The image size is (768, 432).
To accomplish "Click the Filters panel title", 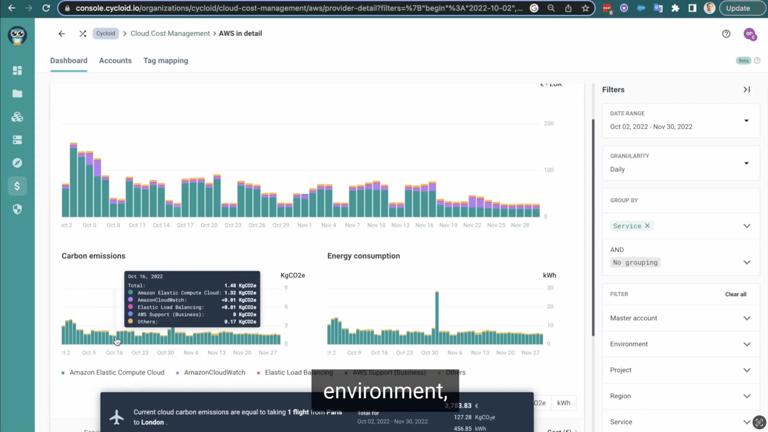I will pyautogui.click(x=613, y=90).
